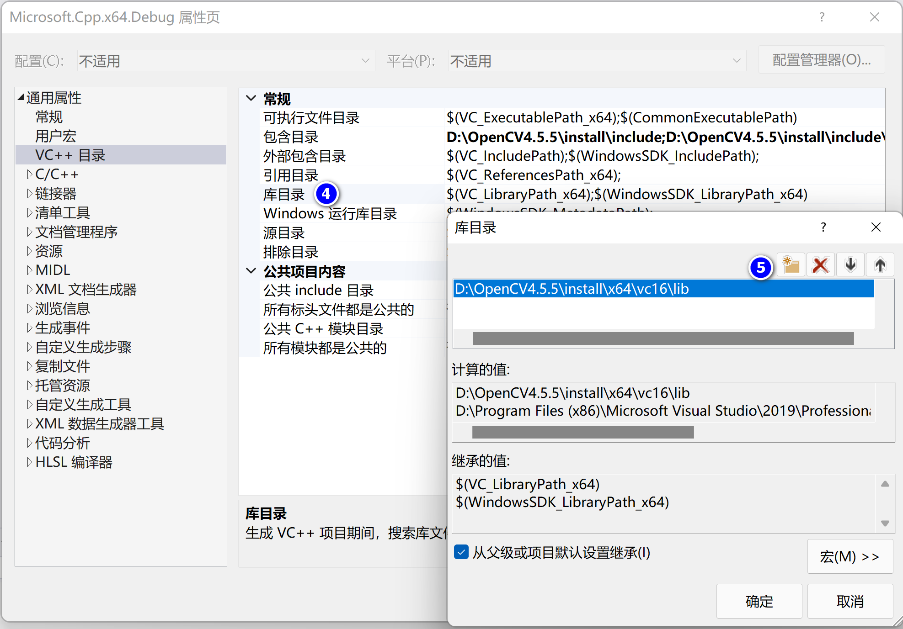
Task: Delete the selected library directory entry
Action: pyautogui.click(x=820, y=264)
